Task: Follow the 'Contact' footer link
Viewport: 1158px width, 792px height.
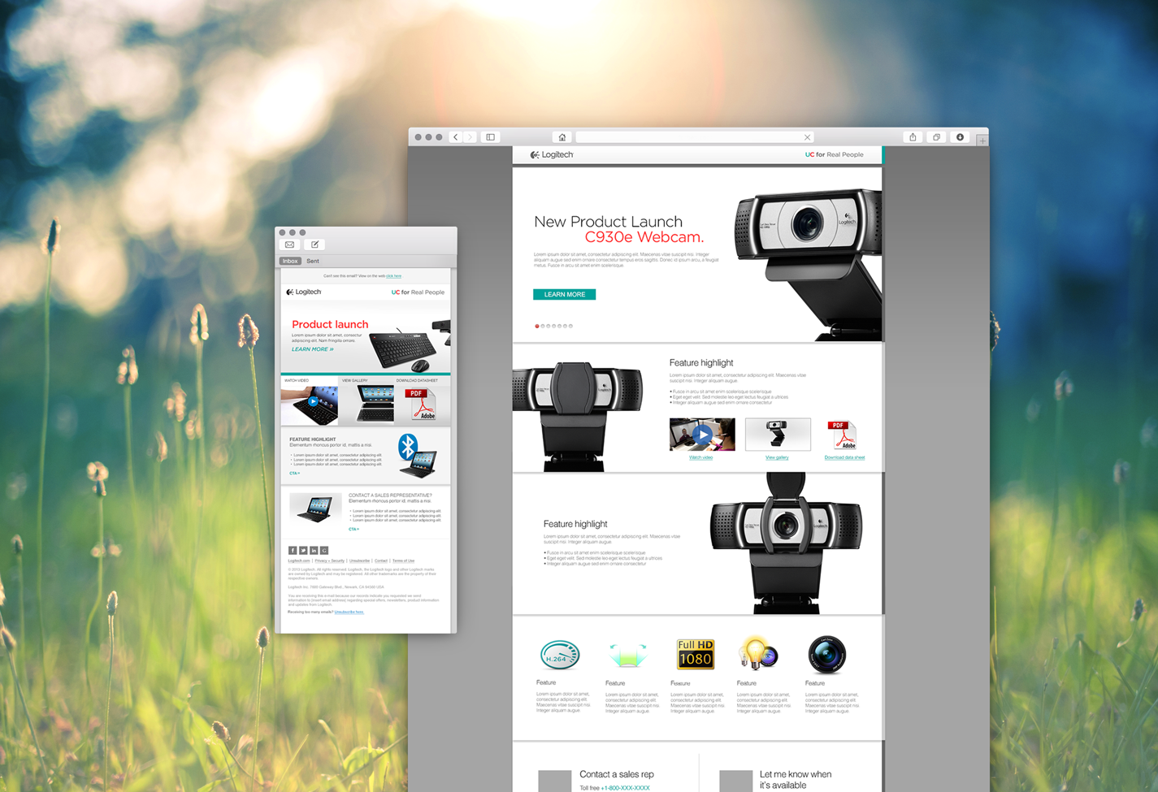Action: point(381,560)
